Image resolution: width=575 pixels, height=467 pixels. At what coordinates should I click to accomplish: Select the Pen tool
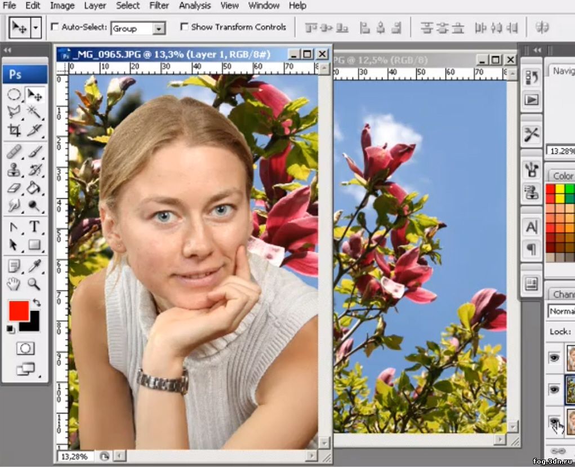point(14,227)
